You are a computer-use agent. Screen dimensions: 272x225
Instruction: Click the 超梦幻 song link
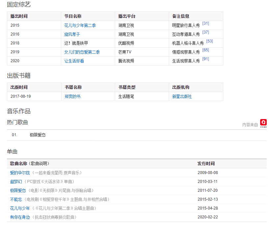click(16, 182)
